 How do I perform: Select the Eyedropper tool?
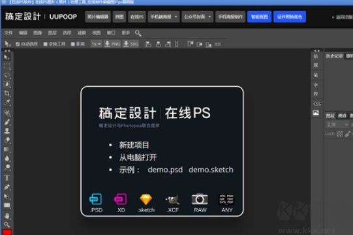click(7, 102)
